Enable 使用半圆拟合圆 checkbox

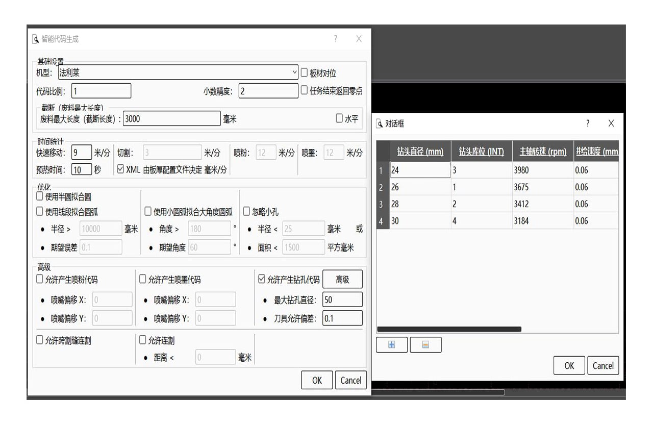(40, 196)
